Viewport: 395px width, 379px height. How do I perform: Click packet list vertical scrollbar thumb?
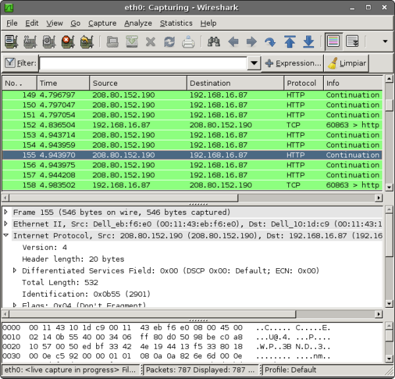(389, 104)
